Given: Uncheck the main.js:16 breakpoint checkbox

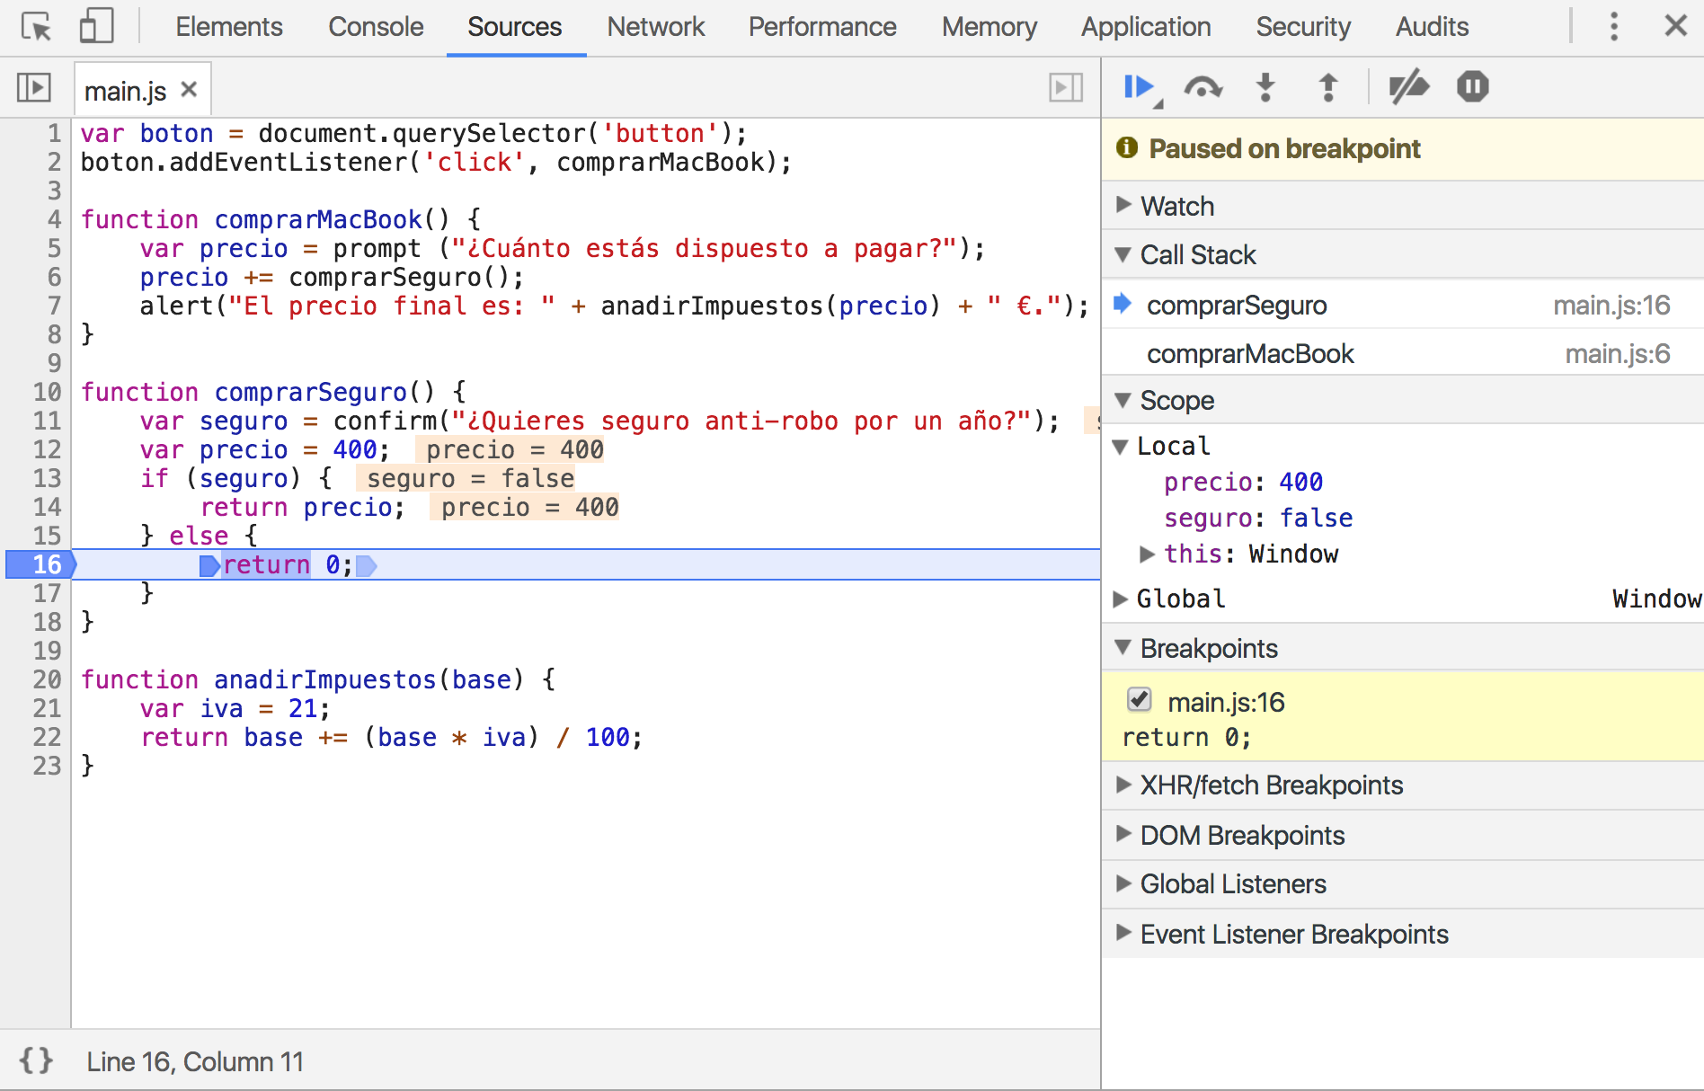Looking at the screenshot, I should tap(1140, 700).
